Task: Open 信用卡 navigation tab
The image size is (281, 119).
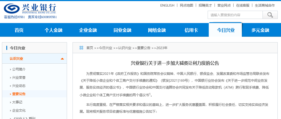Action: [191, 30]
